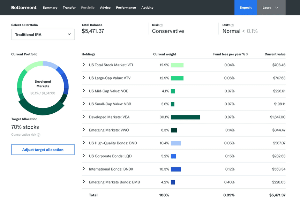The image size is (300, 211).
Task: Click the Normal drift value
Action: (x=231, y=31)
